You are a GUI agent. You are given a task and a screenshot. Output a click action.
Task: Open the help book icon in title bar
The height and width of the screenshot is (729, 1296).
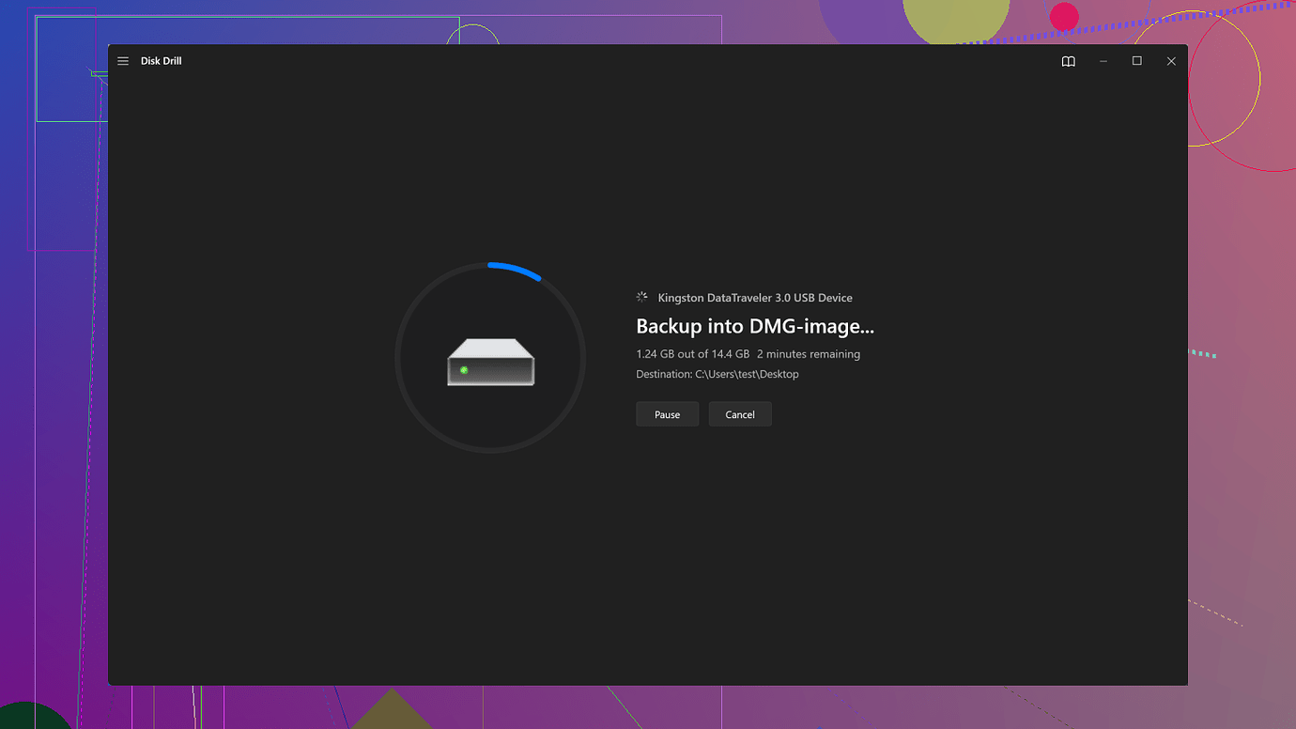click(1068, 61)
